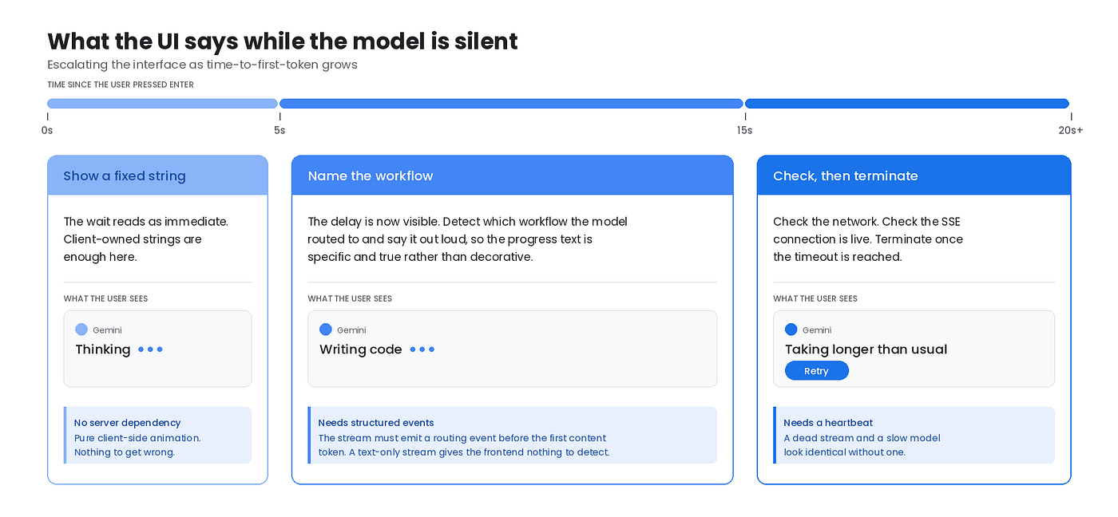Click the Needs structured events note
Screen dimensions: 1118x517
tap(512, 436)
